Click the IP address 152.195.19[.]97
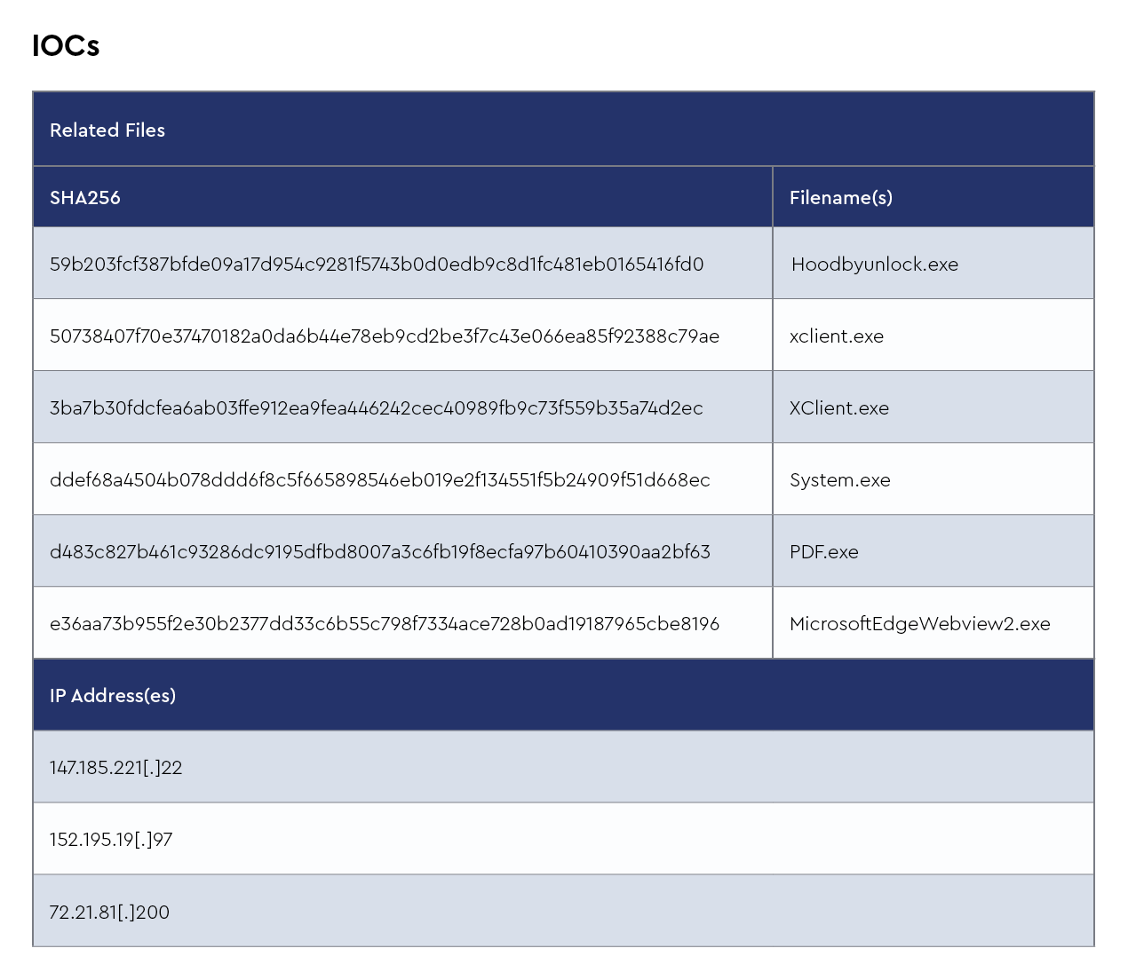This screenshot has height=980, width=1128. click(x=111, y=840)
